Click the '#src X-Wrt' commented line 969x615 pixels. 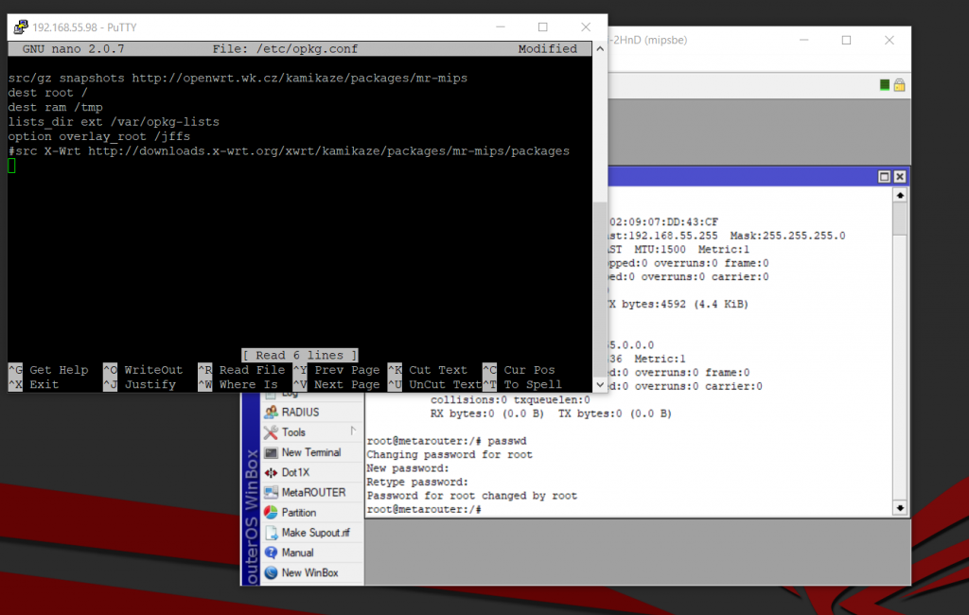[x=289, y=150]
